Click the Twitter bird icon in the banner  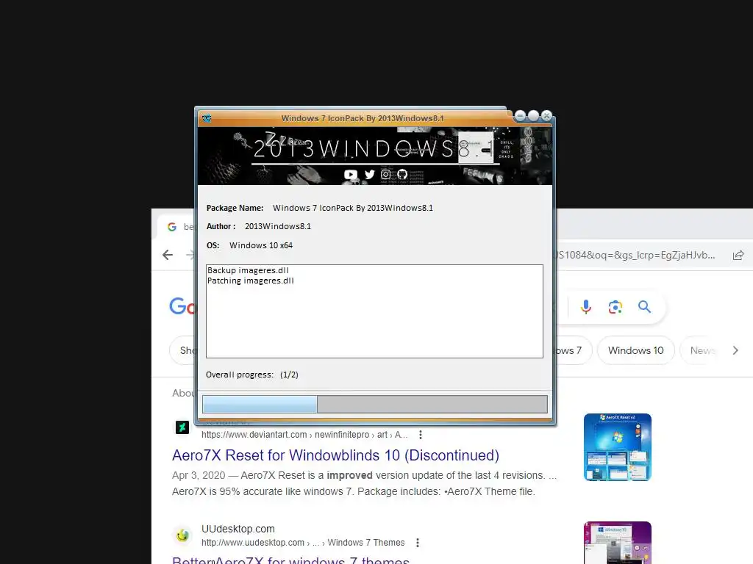tap(369, 175)
